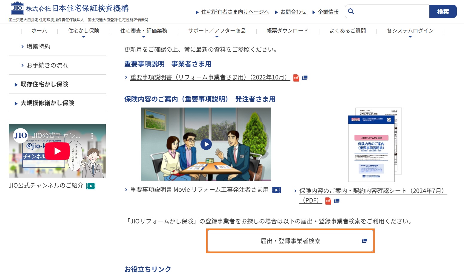464x273 pixels.
Task: Click arrow icon before 住宅所有者さま向けページへ
Action: tap(197, 13)
